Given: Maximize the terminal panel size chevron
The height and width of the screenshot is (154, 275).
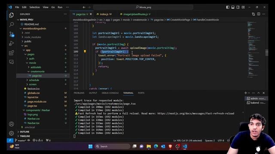Looking at the screenshot, I should 259,93.
